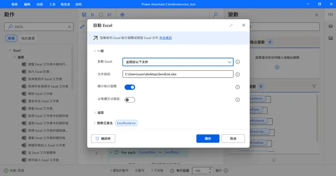Close the 變數 variables panel

317,15
